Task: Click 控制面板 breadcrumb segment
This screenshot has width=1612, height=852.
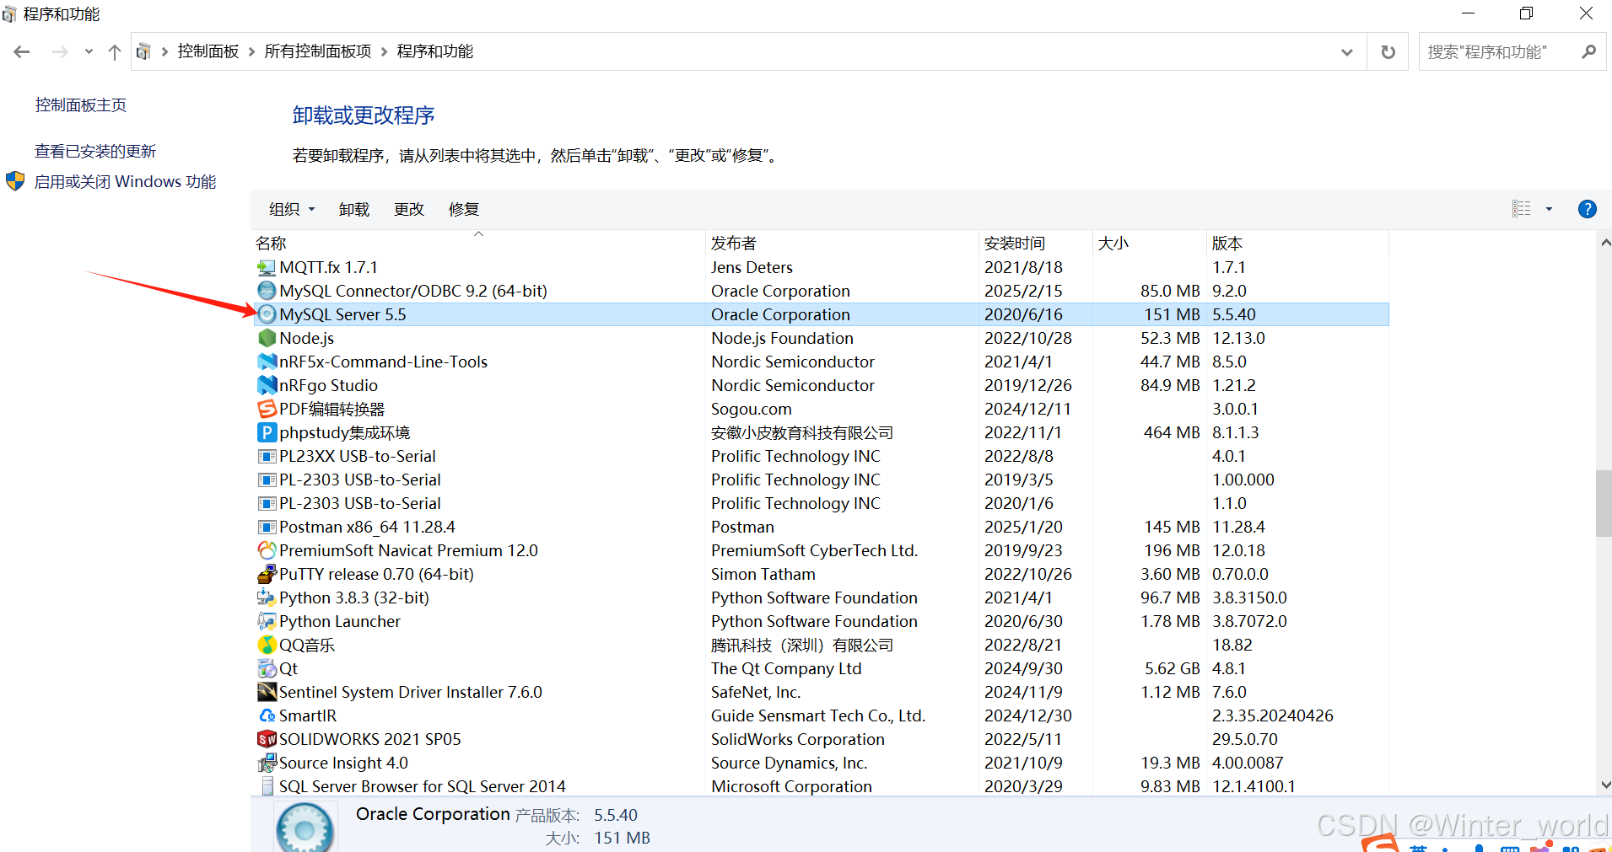Action: (x=208, y=52)
